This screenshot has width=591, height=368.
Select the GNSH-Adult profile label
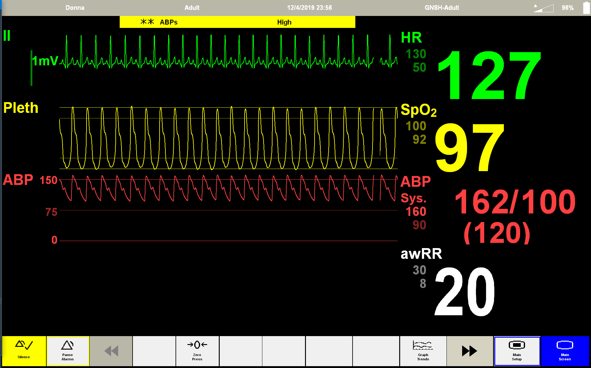pos(442,8)
